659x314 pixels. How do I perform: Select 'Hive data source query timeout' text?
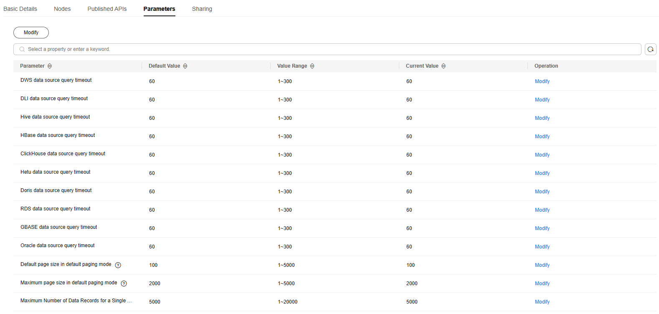point(55,117)
